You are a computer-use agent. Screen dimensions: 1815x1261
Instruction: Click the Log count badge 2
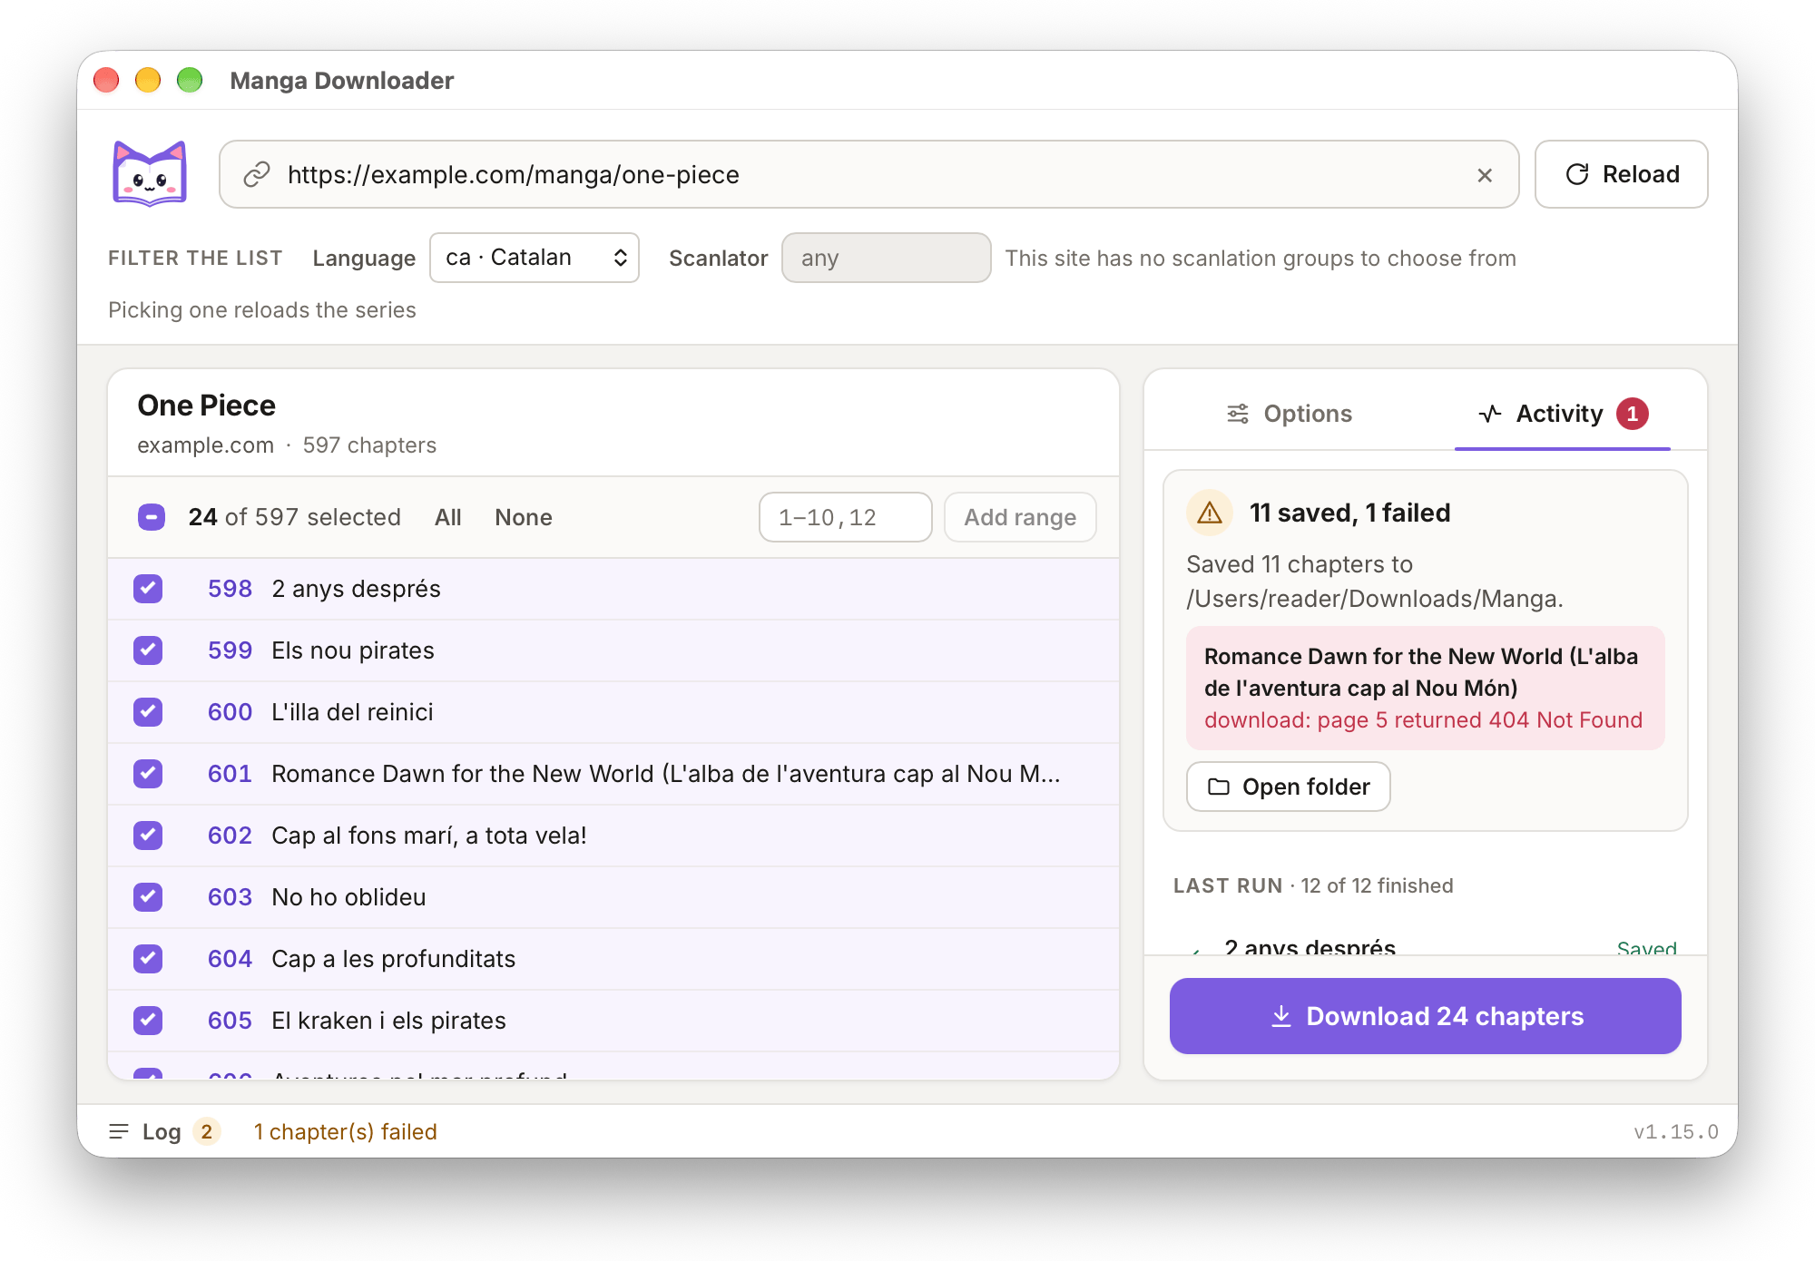[207, 1131]
